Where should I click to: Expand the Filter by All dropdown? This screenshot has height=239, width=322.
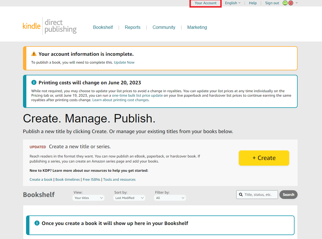tap(170, 198)
